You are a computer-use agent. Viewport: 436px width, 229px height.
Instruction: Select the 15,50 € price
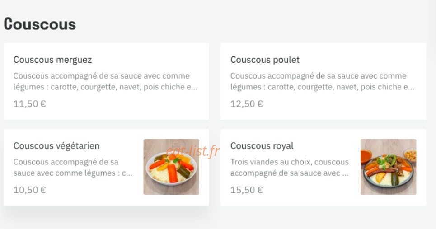pos(247,190)
